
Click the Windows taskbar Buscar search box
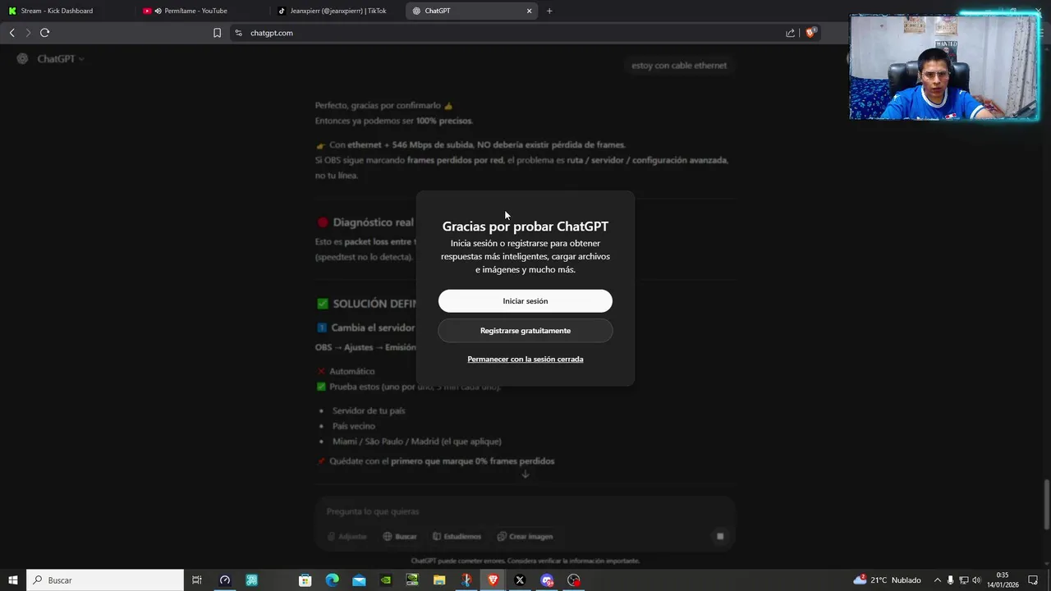click(105, 580)
